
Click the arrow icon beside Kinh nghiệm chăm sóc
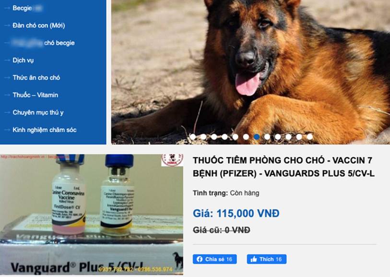click(7, 130)
